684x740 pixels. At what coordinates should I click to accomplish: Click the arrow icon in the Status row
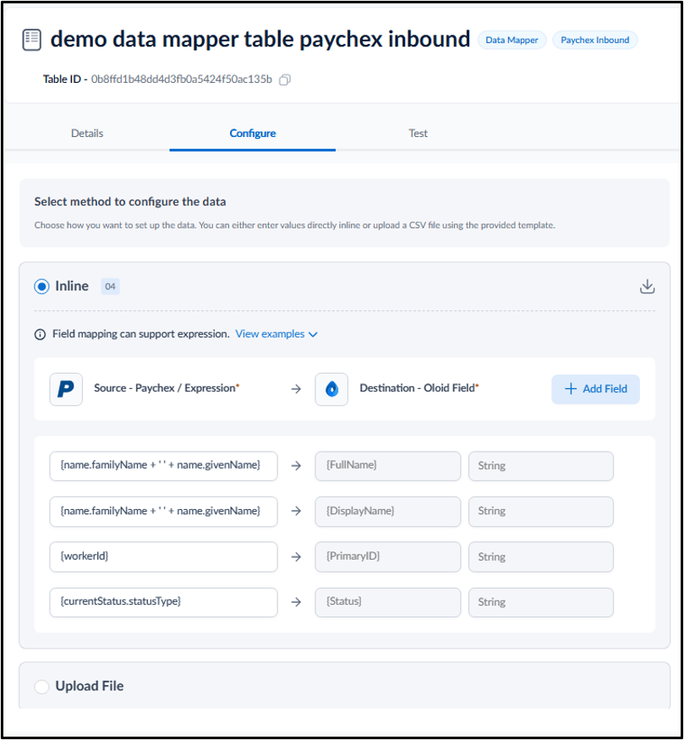(x=296, y=602)
